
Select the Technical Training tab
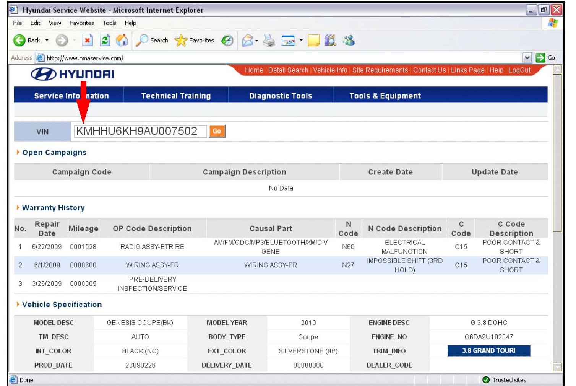(176, 96)
